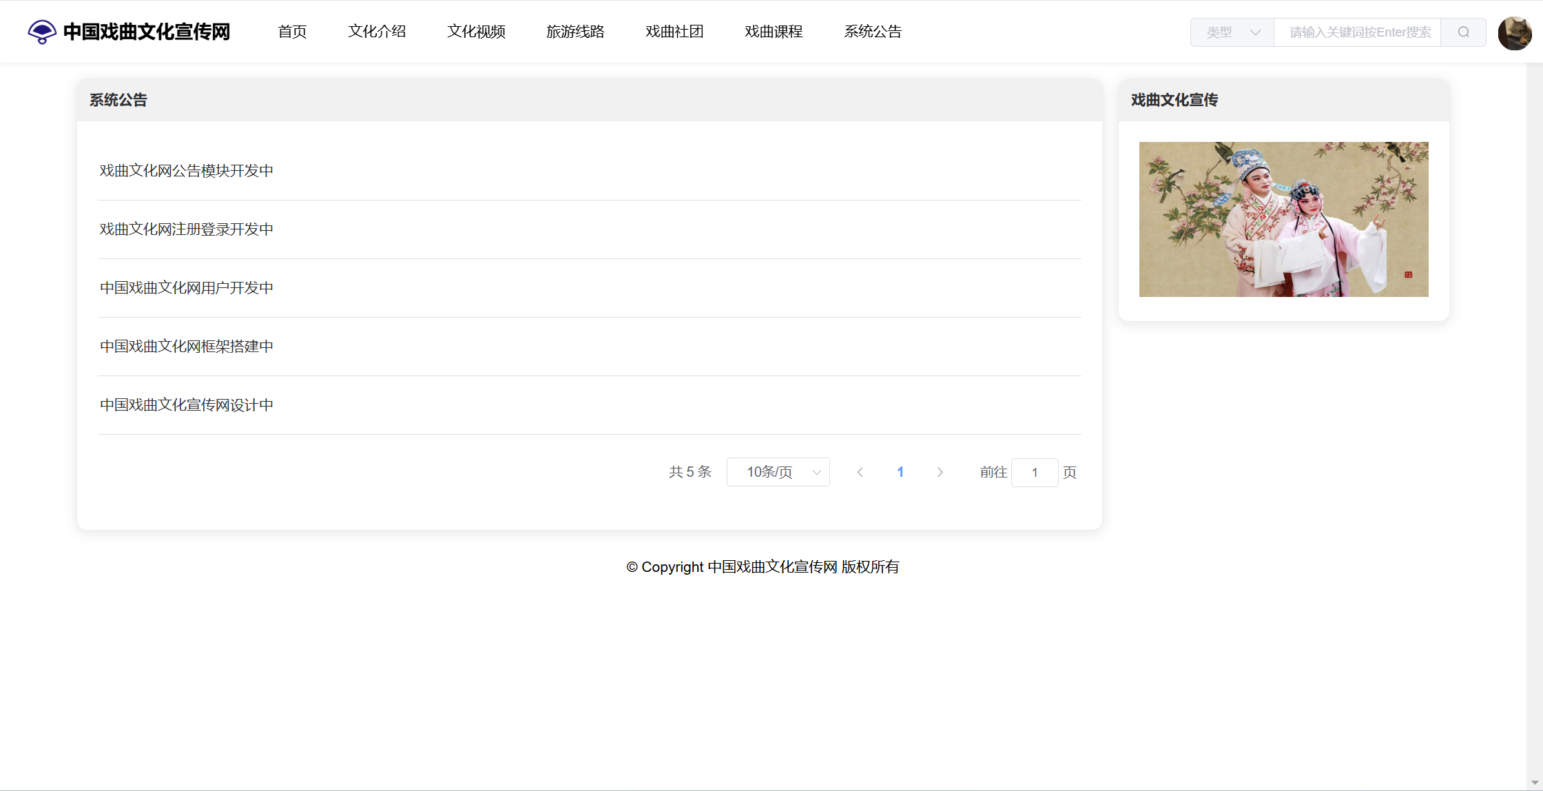1543x791 pixels.
Task: Go to 文化视频 section
Action: click(476, 32)
